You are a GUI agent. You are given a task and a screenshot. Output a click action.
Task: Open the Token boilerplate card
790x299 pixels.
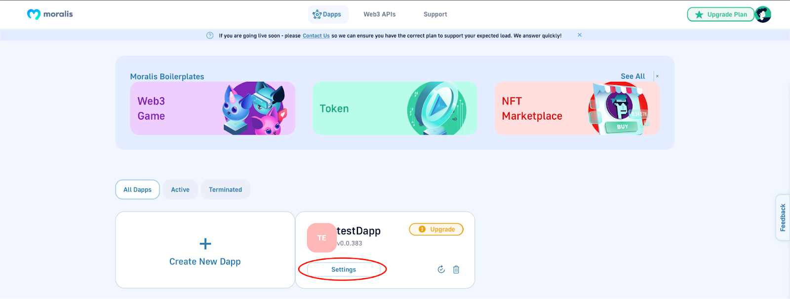pos(395,108)
